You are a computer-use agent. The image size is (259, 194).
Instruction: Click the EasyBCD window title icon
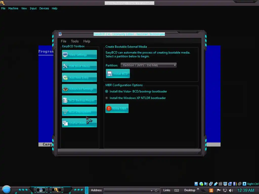tap(60, 34)
